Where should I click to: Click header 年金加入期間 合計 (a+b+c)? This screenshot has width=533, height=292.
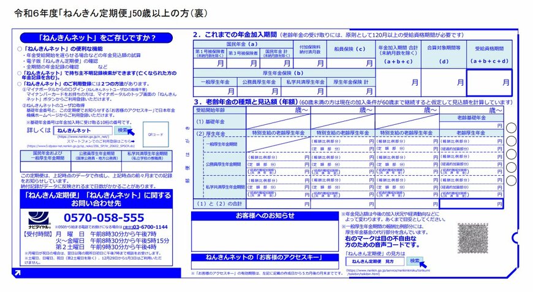click(x=398, y=54)
